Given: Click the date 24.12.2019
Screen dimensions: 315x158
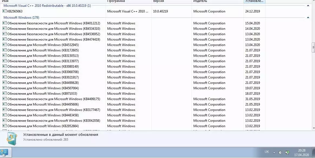Looking at the screenshot, I should 252,11.
